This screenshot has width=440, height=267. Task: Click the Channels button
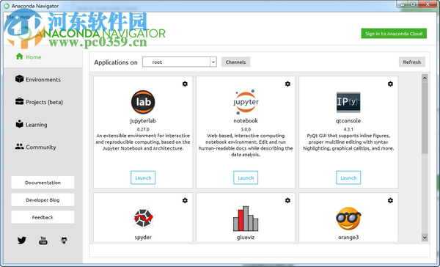tap(235, 62)
